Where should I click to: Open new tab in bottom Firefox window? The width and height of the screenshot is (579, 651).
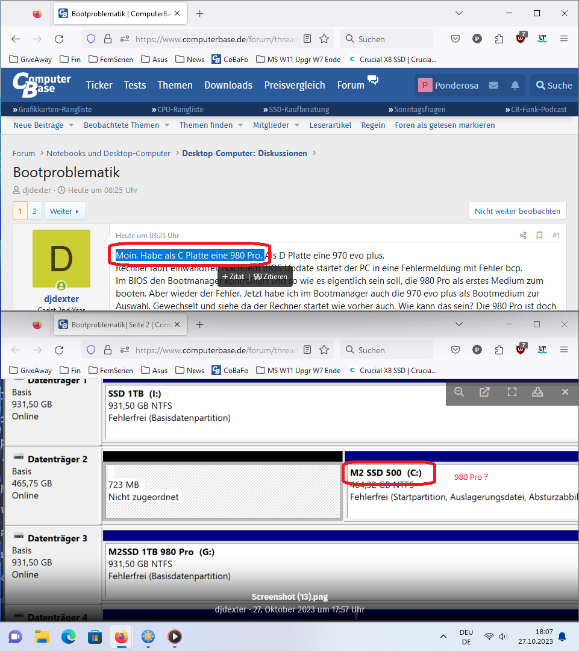point(199,325)
